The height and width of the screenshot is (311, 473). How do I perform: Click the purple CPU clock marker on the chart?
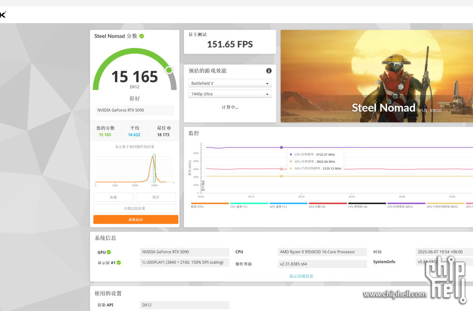point(281,147)
